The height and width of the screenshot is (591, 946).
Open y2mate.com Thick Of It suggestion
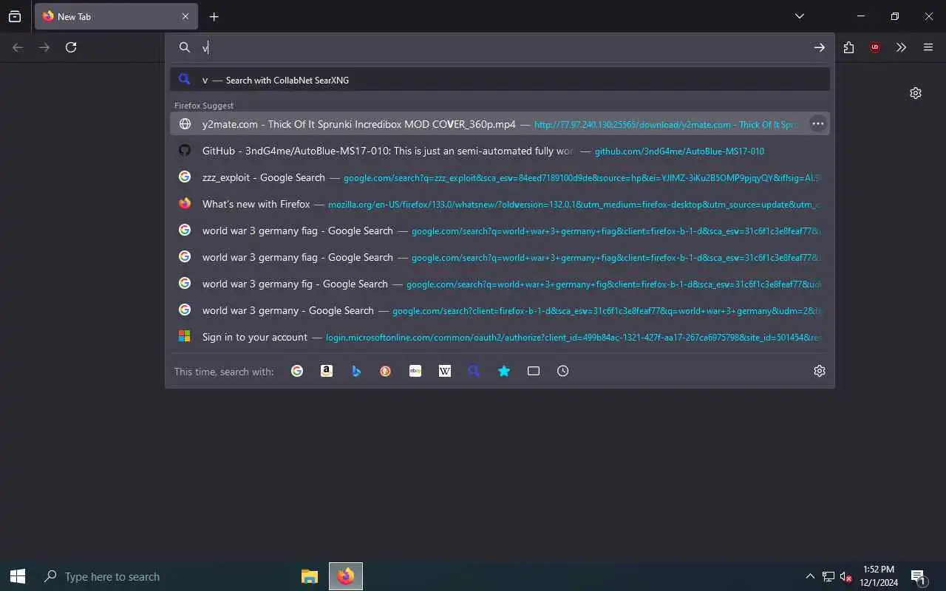500,124
